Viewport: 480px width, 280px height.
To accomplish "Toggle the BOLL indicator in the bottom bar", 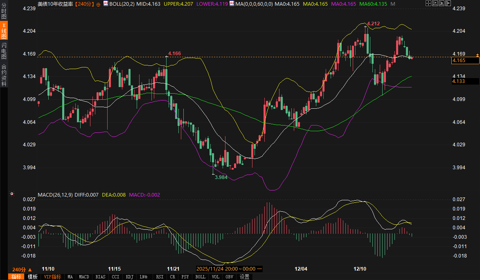I will click(x=200, y=277).
